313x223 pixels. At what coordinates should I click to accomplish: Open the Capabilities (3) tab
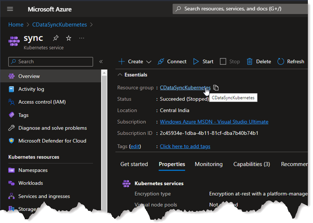tap(251, 164)
